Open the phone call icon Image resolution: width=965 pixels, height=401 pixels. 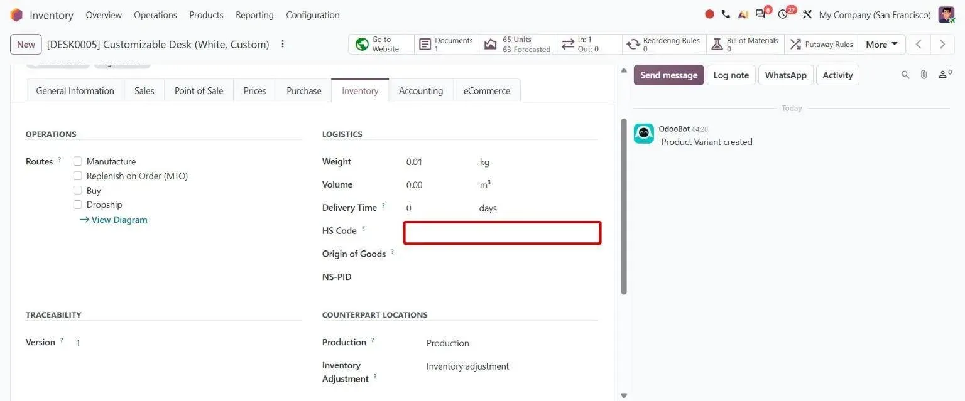click(726, 14)
